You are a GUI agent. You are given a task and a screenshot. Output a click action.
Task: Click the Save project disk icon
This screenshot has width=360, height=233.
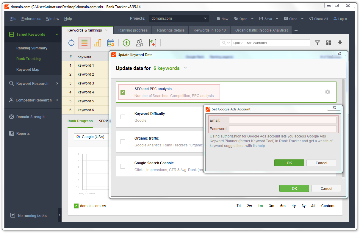261,18
